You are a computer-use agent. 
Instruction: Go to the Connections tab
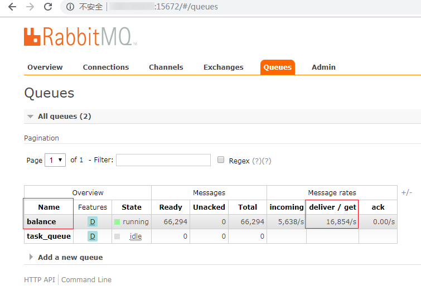106,67
